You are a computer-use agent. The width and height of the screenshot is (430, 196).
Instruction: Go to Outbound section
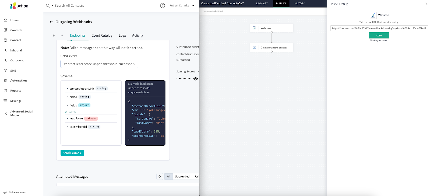tap(17, 60)
